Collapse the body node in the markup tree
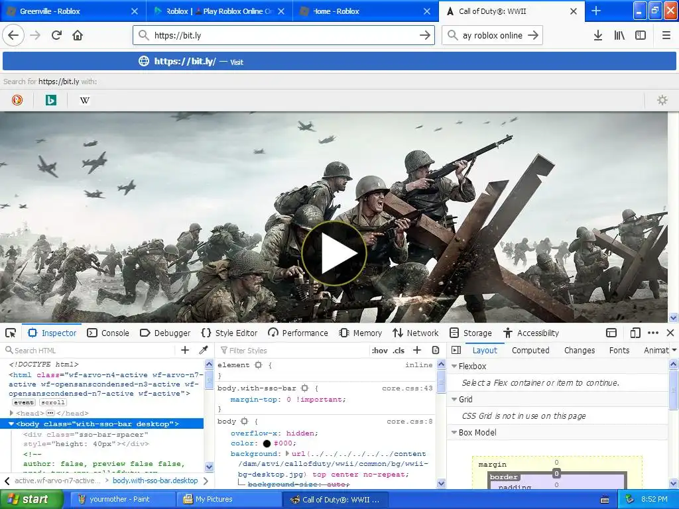The width and height of the screenshot is (679, 509). coord(12,424)
